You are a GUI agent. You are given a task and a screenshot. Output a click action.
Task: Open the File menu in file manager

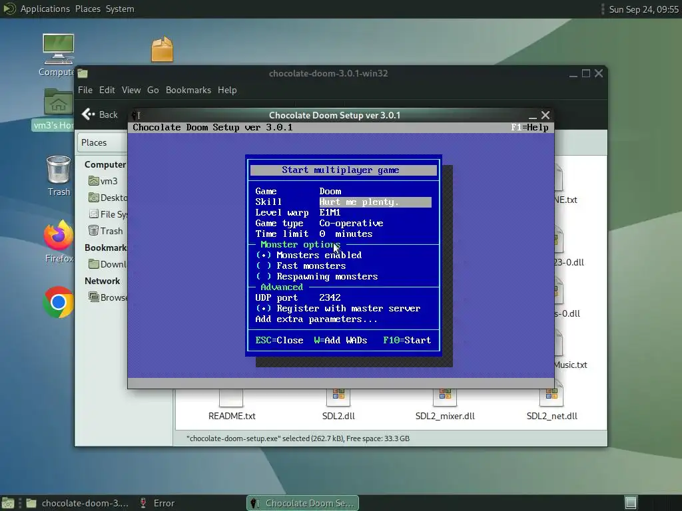(85, 90)
